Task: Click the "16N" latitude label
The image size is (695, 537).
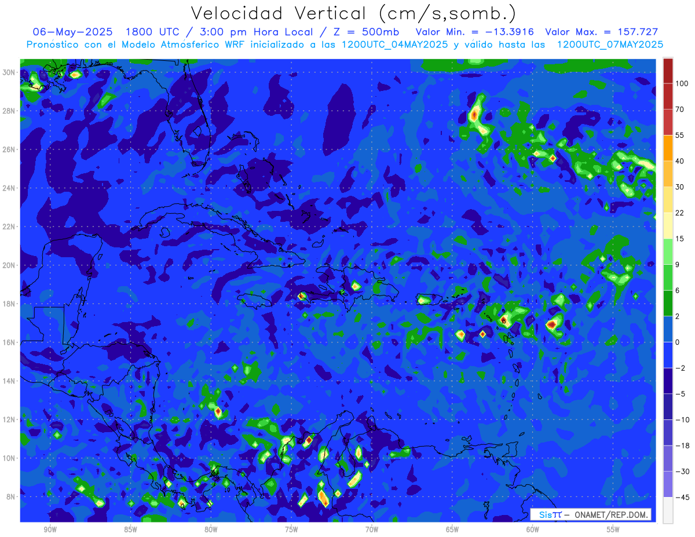Action: 9,342
